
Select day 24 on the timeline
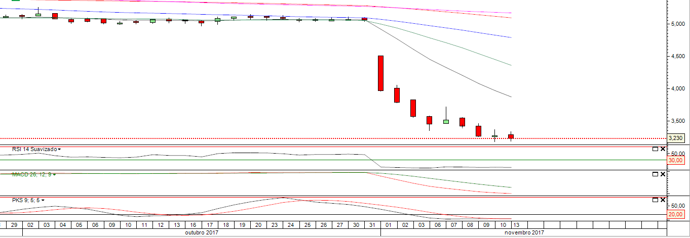point(291,224)
